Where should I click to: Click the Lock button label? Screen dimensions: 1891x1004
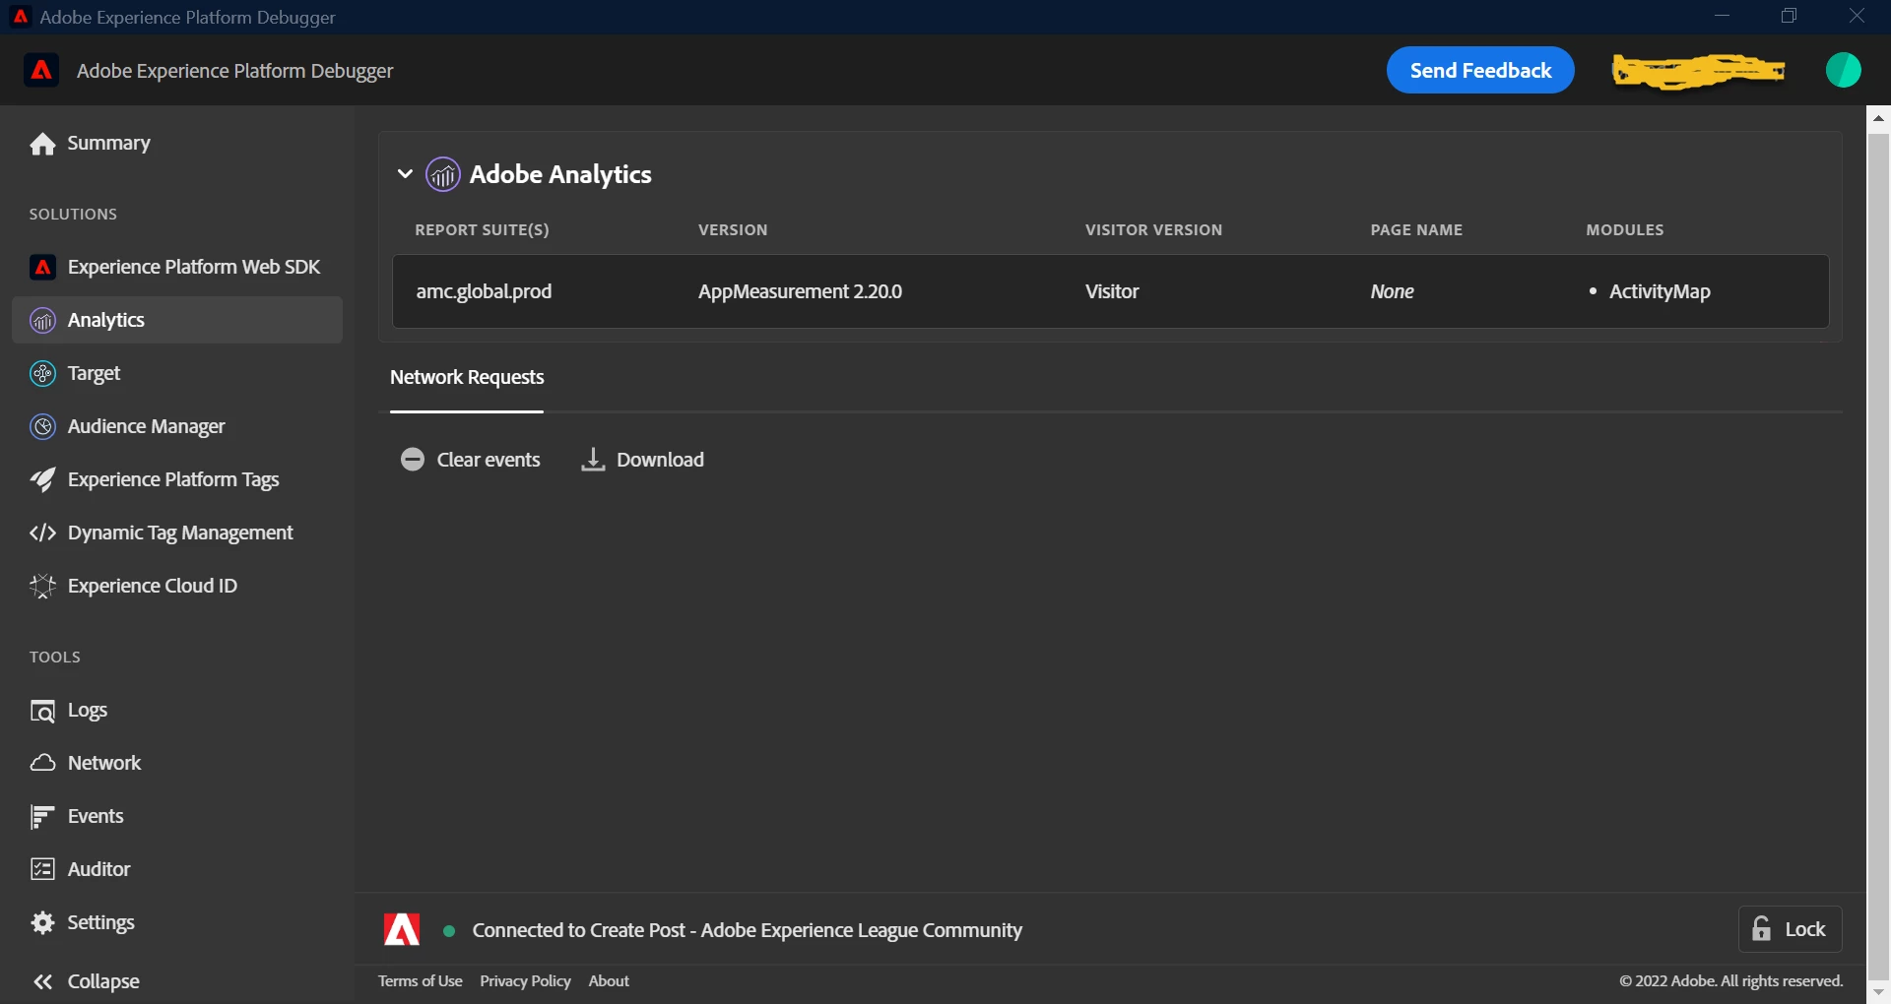1804,929
